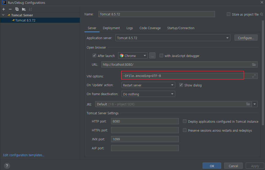Open the On frame deactivation dropdown
This screenshot has height=170, width=265.
tap(148, 94)
